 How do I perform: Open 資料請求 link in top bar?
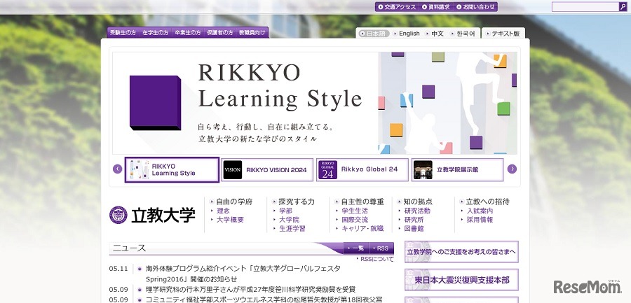click(x=436, y=7)
